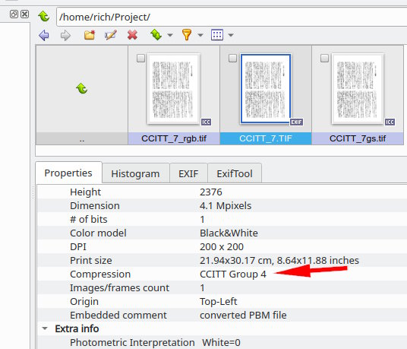
Task: Click the float panel icon
Action: [14, 14]
